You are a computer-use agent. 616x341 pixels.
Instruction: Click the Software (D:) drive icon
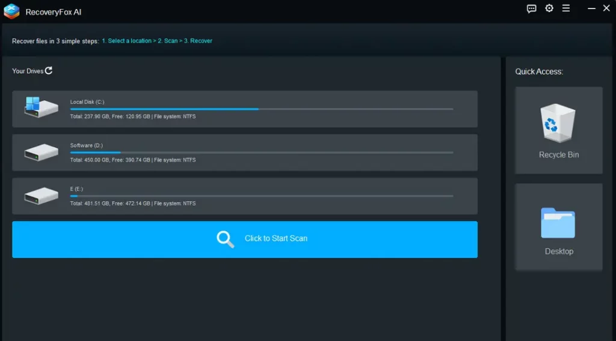pos(41,152)
